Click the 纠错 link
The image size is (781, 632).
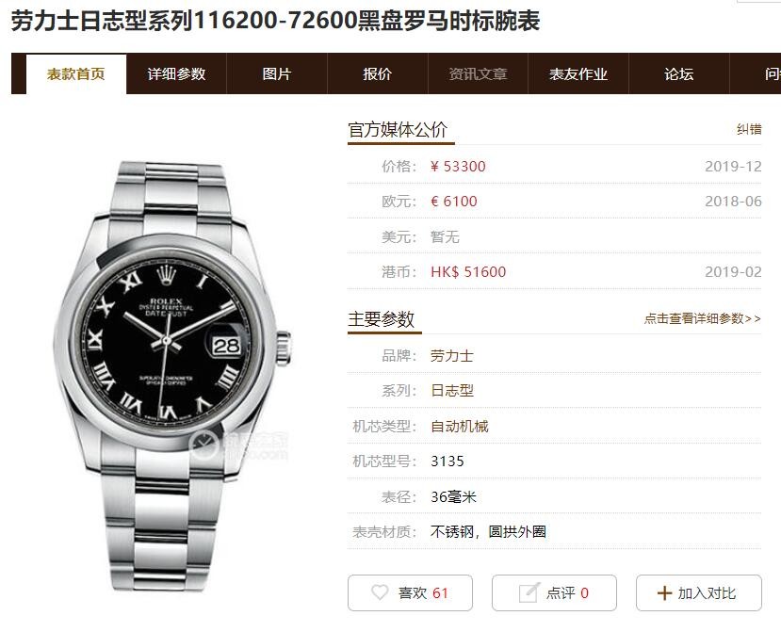pyautogui.click(x=749, y=129)
